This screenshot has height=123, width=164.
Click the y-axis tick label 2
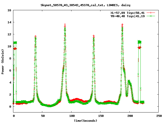click(x=10, y=95)
